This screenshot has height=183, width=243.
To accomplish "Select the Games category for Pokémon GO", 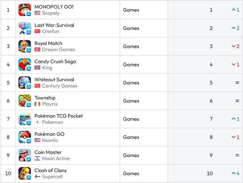I will coord(131,137).
